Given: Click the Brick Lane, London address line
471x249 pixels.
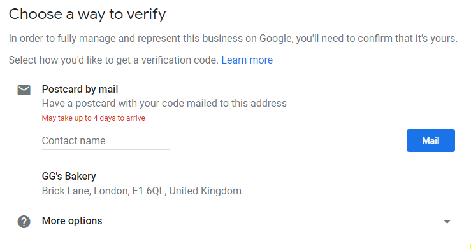Looking at the screenshot, I should click(141, 191).
